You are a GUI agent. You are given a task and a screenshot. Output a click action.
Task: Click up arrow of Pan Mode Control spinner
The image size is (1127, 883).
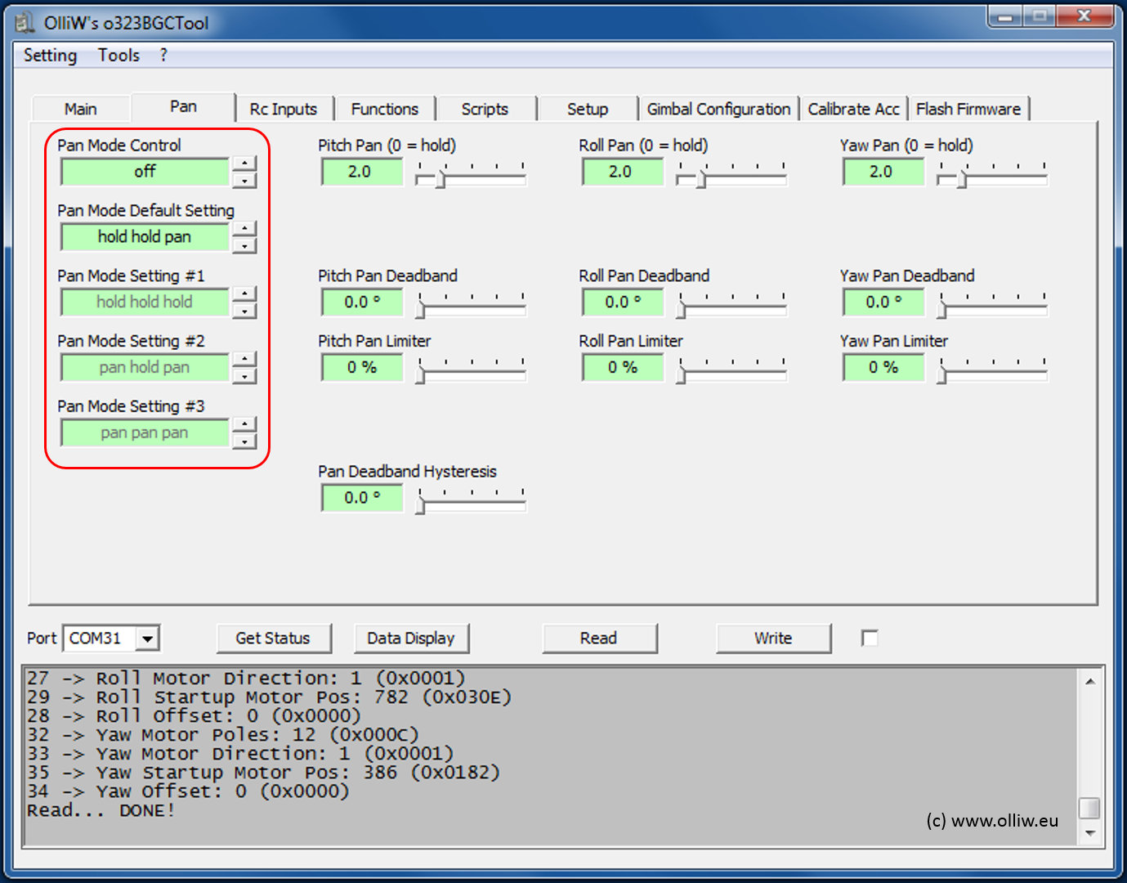pyautogui.click(x=244, y=164)
